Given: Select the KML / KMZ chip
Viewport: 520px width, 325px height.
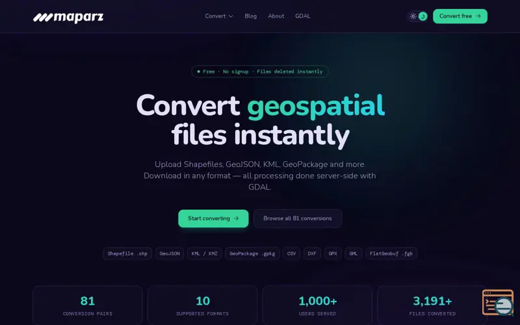Looking at the screenshot, I should (204, 253).
